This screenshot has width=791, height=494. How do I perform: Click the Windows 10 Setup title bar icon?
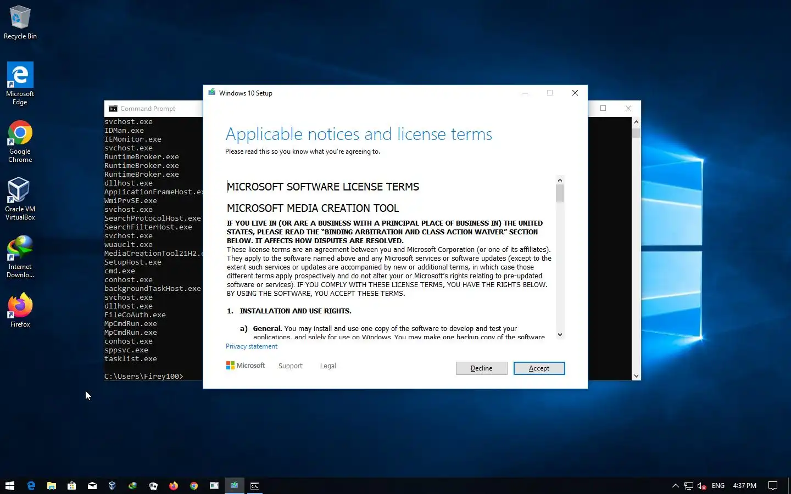(x=211, y=93)
